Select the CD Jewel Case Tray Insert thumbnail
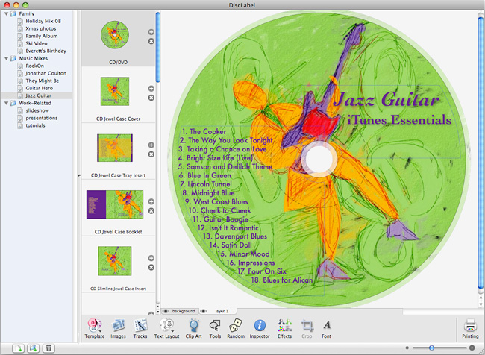The height and width of the screenshot is (355, 485). pyautogui.click(x=115, y=148)
